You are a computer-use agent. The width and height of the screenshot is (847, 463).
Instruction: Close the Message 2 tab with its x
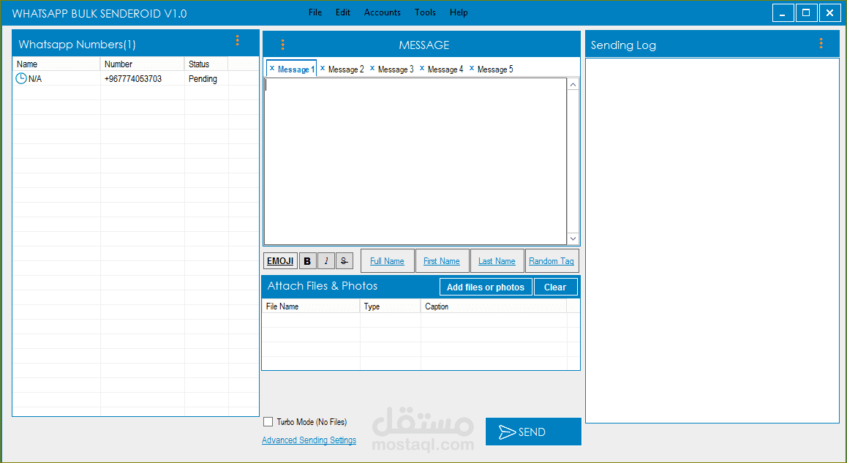click(323, 69)
